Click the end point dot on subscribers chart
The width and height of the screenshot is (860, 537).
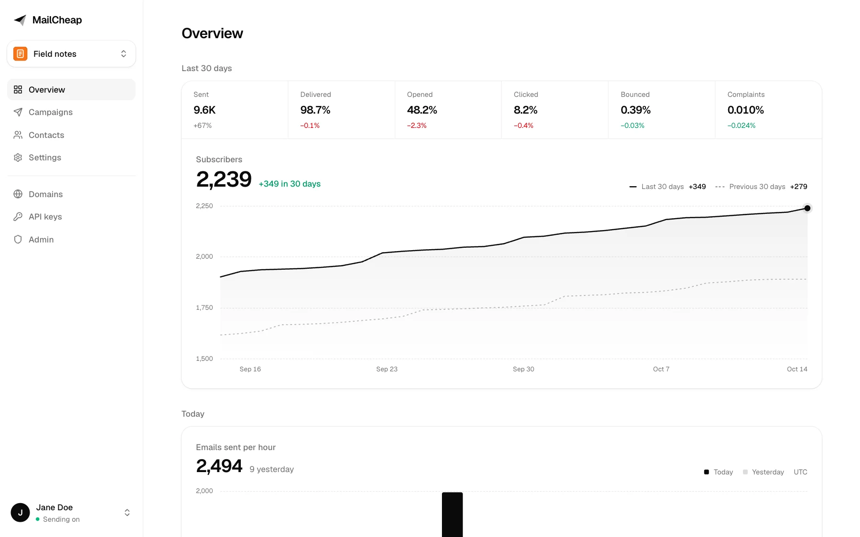(807, 208)
